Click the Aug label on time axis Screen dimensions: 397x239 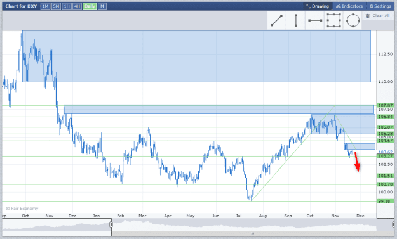tap(263, 216)
